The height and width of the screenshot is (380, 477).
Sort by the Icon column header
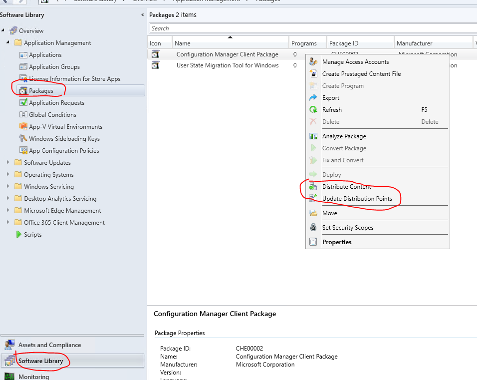tap(160, 43)
